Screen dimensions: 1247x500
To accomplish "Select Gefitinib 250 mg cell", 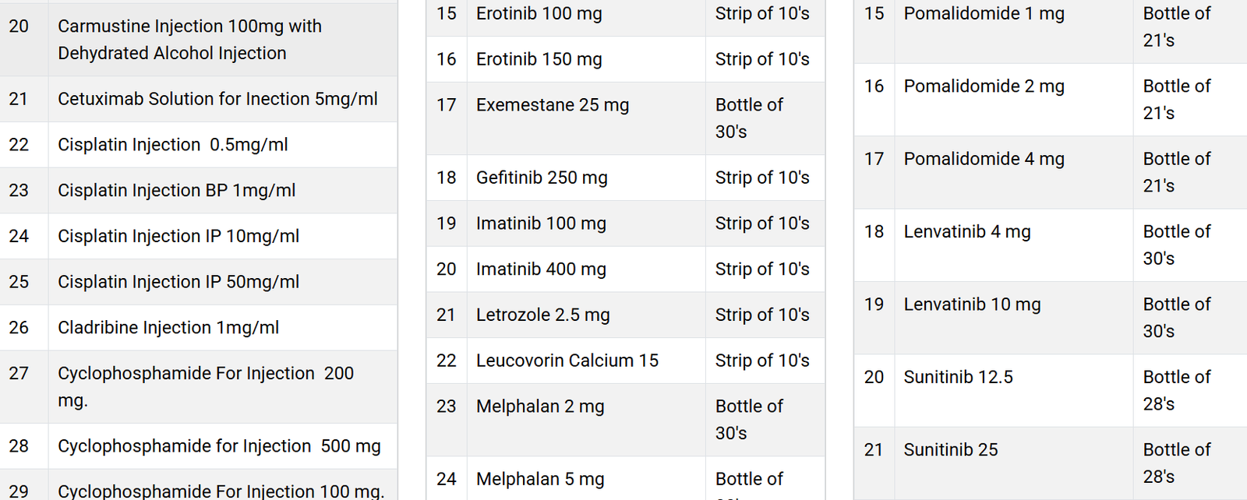I will click(586, 178).
